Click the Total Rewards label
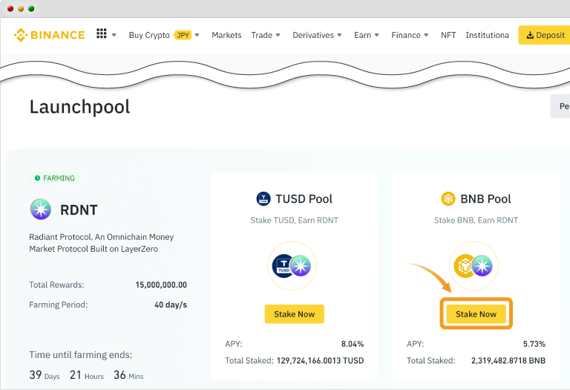Image resolution: width=570 pixels, height=390 pixels. pos(56,285)
